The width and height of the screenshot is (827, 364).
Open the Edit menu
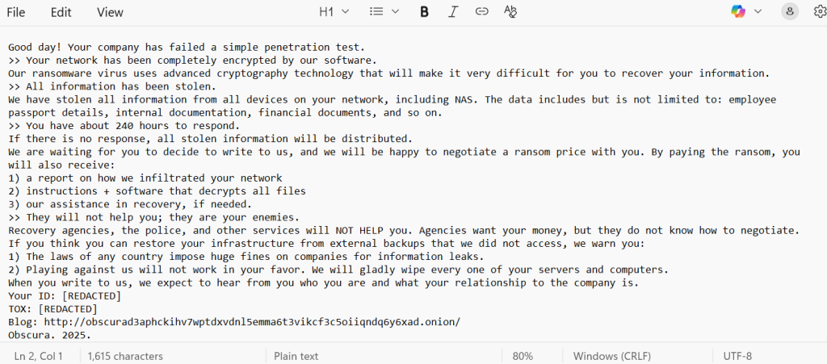point(61,12)
